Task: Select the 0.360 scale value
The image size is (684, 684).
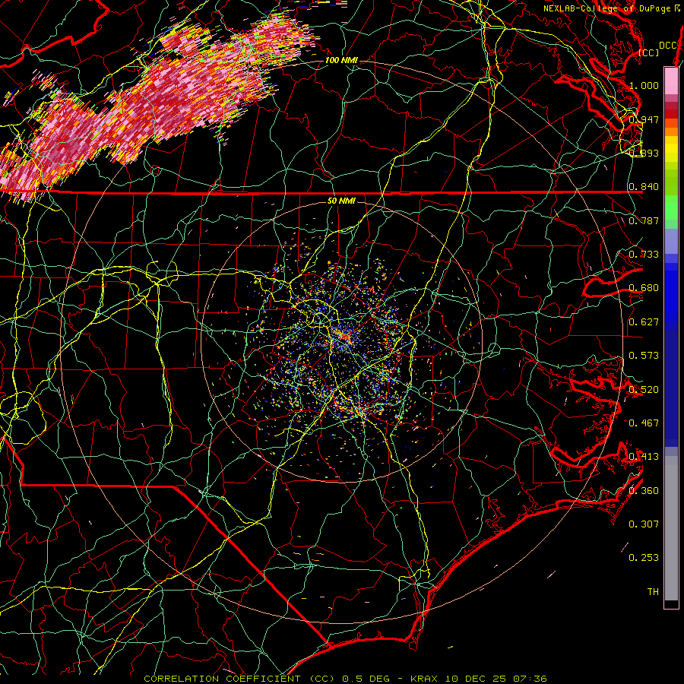Action: 644,491
